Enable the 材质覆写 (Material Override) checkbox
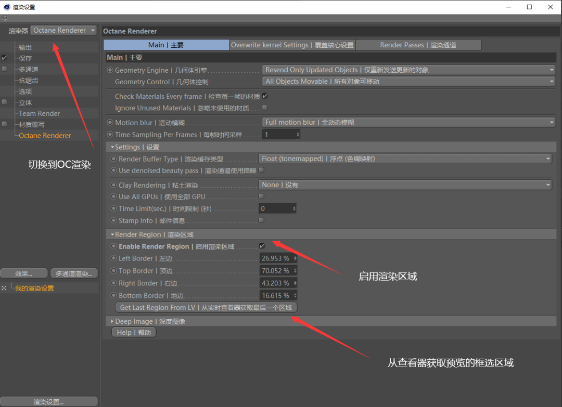Image resolution: width=562 pixels, height=407 pixels. [x=4, y=124]
